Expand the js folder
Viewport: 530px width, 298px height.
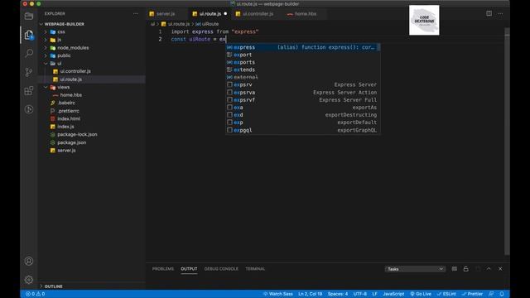point(59,40)
